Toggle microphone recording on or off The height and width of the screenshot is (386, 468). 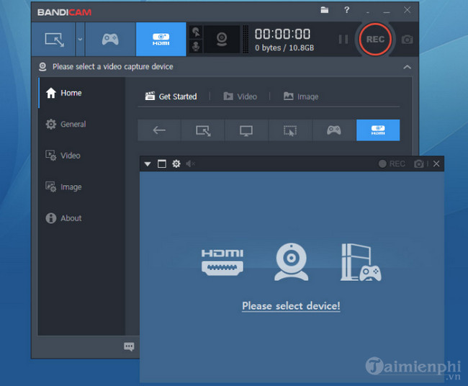[195, 46]
